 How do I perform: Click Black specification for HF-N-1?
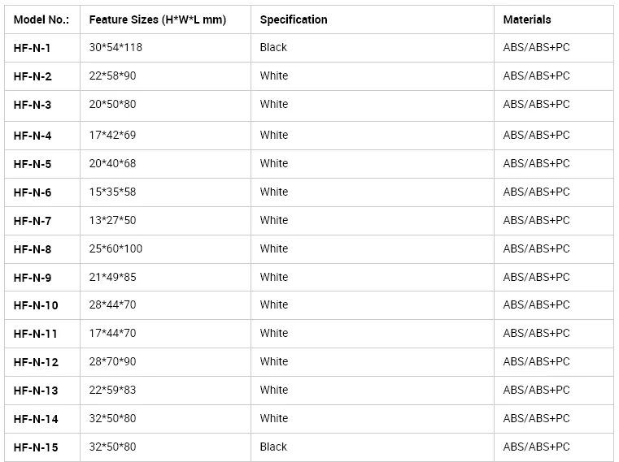pyautogui.click(x=273, y=47)
